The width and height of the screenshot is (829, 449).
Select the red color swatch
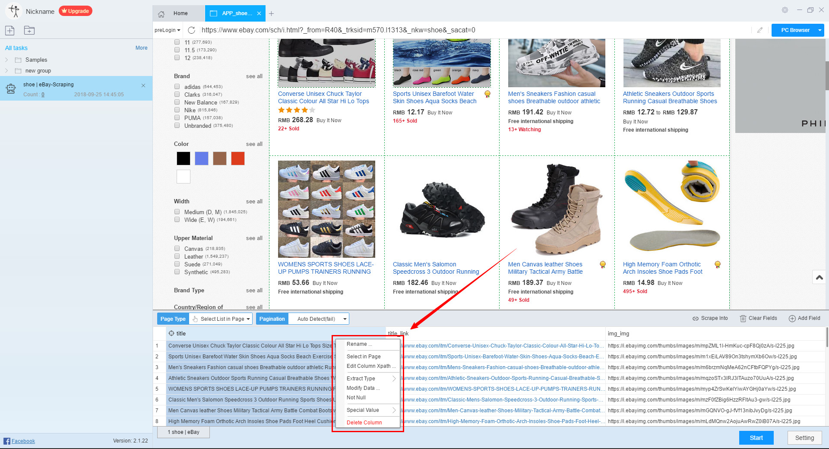click(238, 158)
